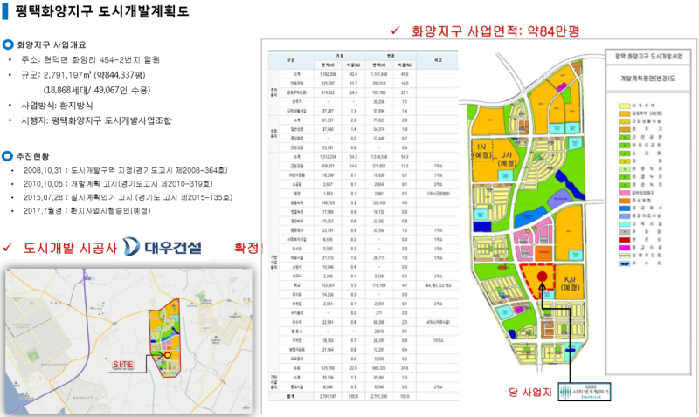The image size is (699, 417).
Task: Click the legend title 평택 화양지구 도시개발사업
Action: (648, 57)
